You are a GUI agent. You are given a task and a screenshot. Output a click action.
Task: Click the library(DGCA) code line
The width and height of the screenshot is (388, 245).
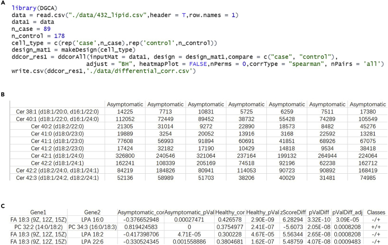(x=35, y=8)
